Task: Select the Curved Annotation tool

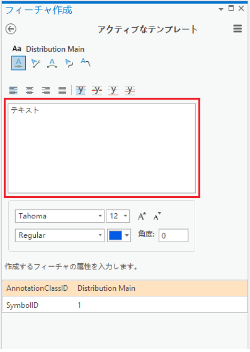Action: [x=52, y=63]
